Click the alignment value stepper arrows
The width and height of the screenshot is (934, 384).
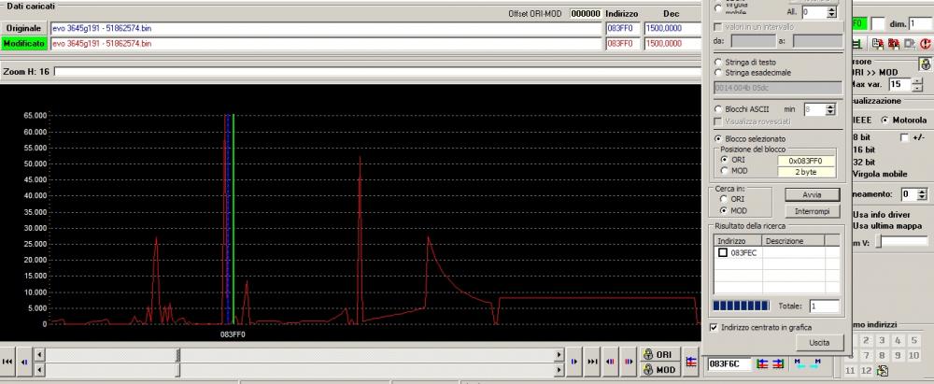point(923,194)
